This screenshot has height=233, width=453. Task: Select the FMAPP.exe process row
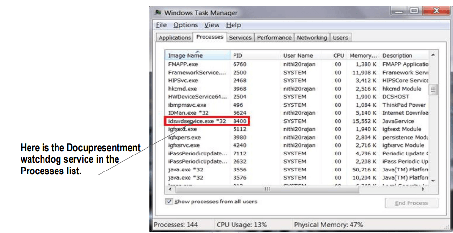click(297, 64)
